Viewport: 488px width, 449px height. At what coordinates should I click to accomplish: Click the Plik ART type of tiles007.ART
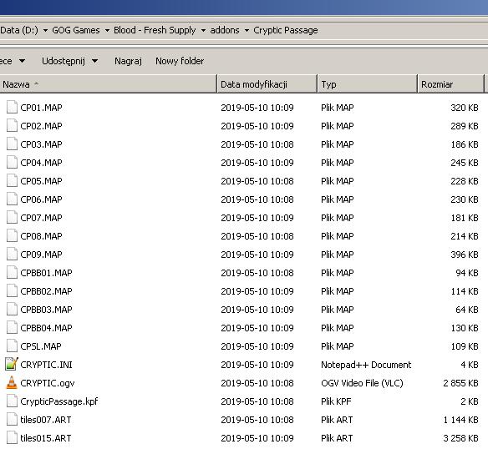[x=337, y=420]
